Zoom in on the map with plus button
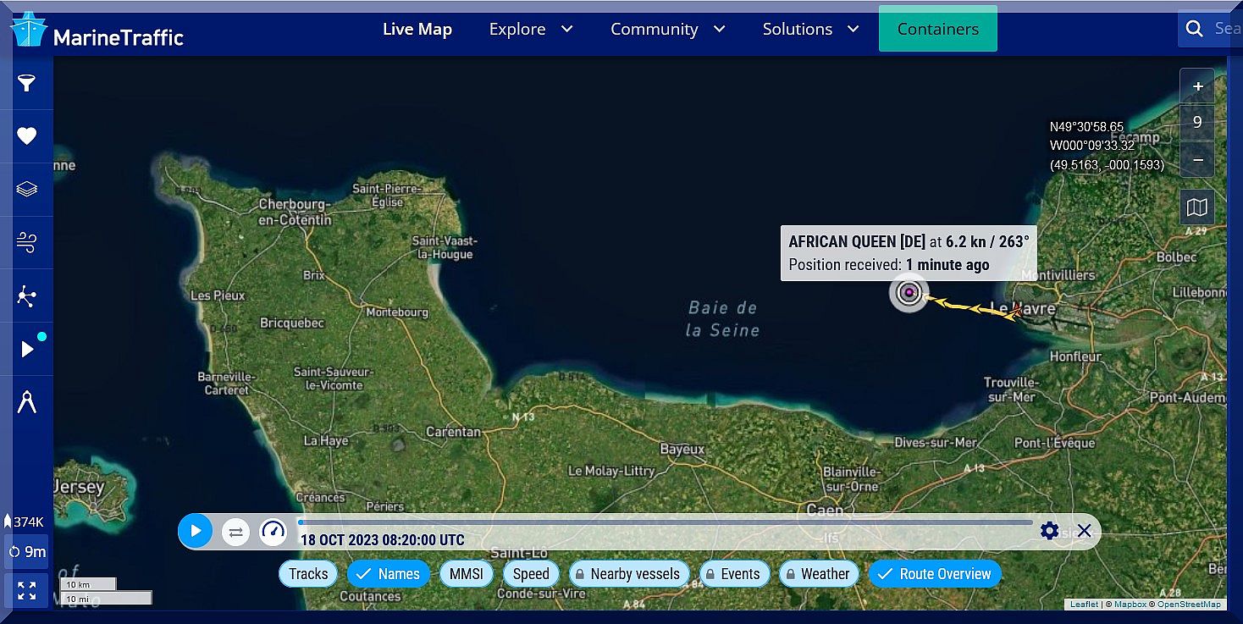1243x624 pixels. click(1197, 86)
